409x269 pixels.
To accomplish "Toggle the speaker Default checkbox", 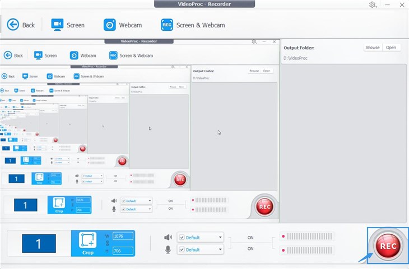I will pos(182,237).
